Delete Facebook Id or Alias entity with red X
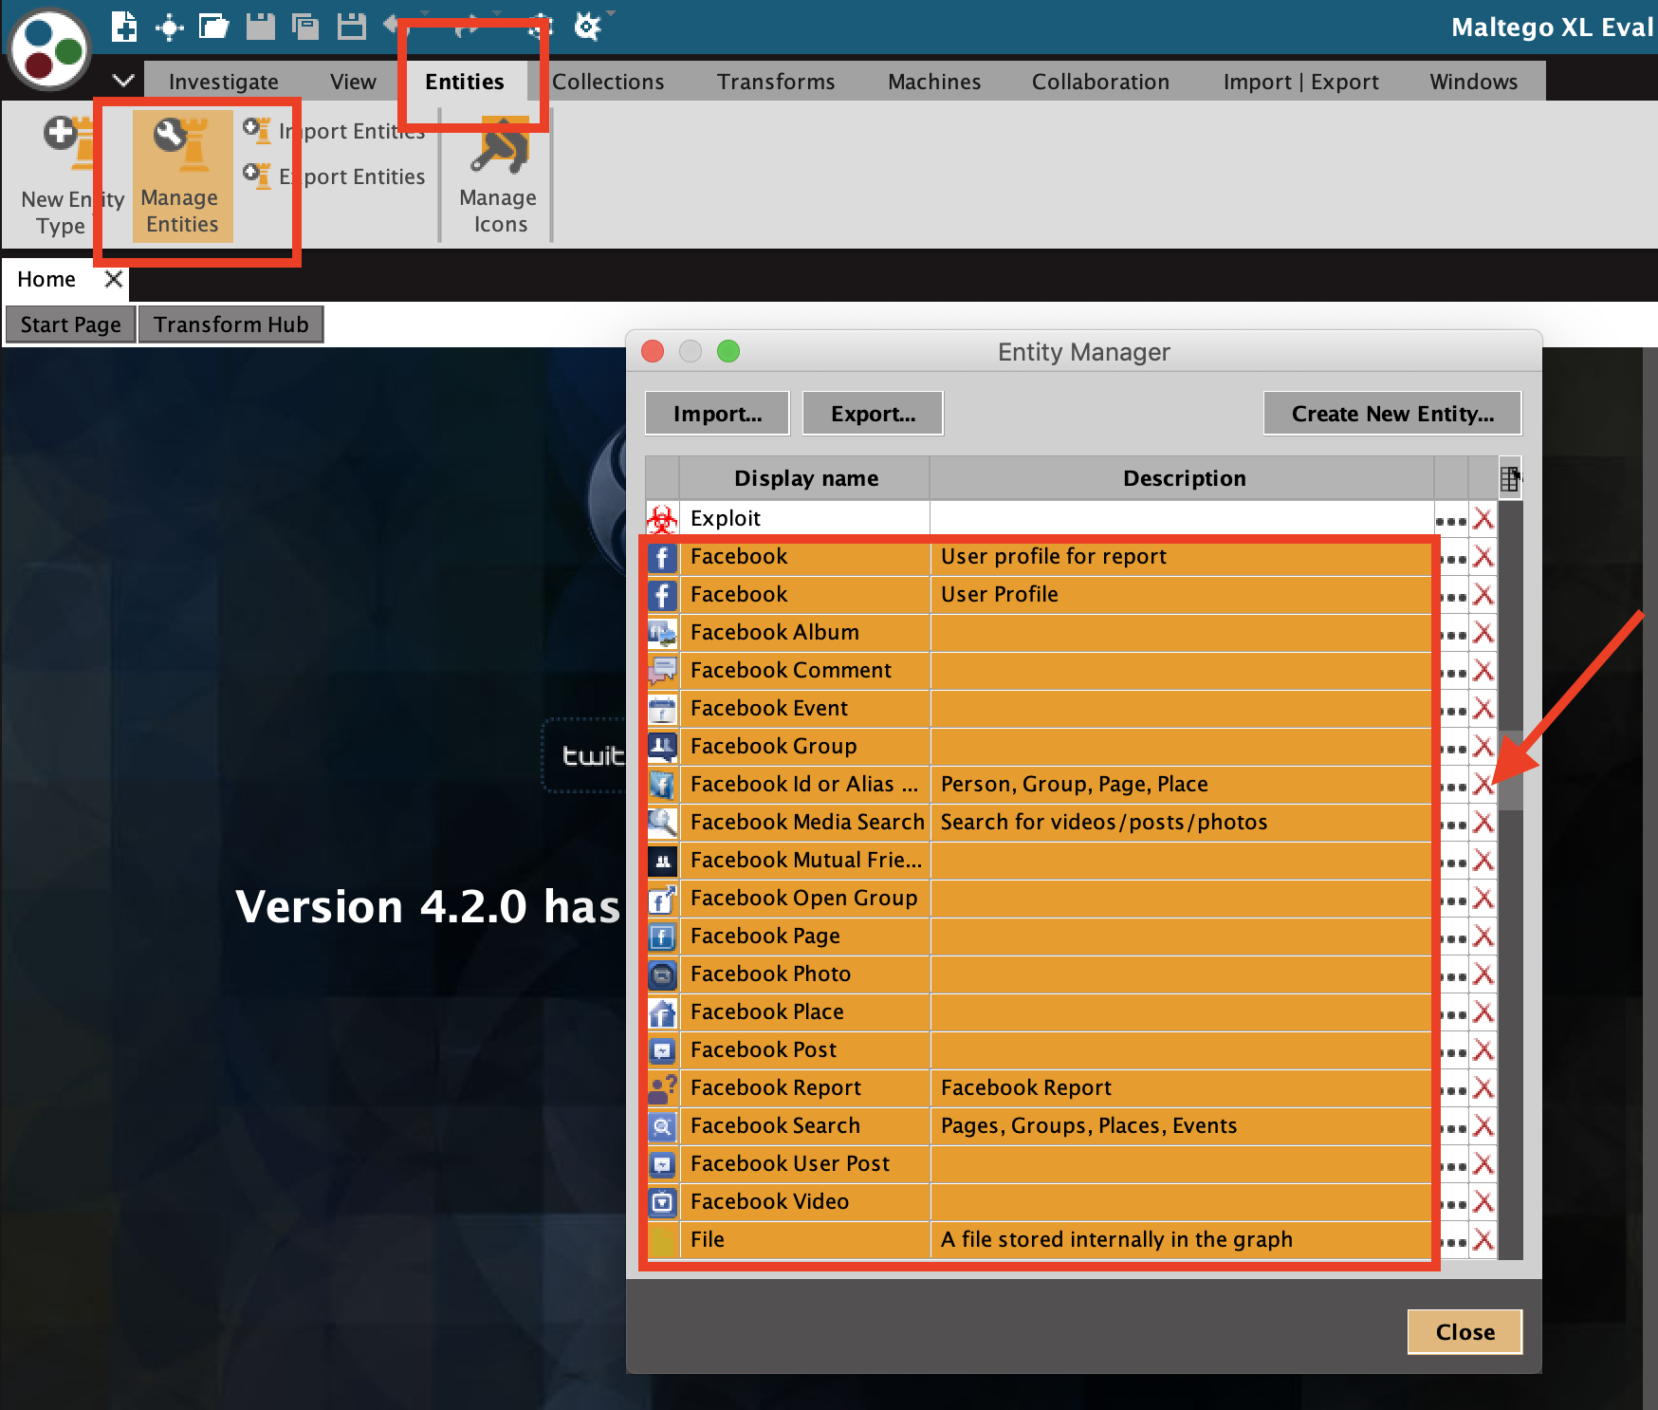Viewport: 1658px width, 1410px height. (x=1483, y=785)
